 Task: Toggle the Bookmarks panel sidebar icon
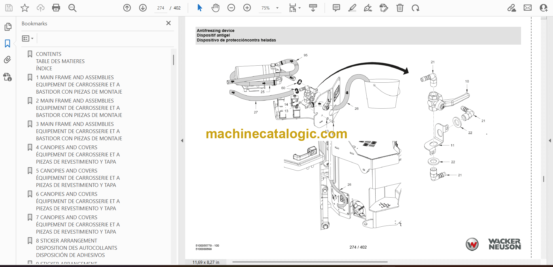(x=7, y=43)
